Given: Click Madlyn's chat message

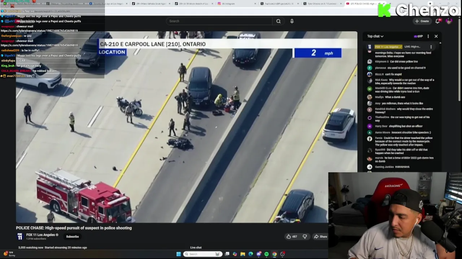Looking at the screenshot, I should point(390,97).
